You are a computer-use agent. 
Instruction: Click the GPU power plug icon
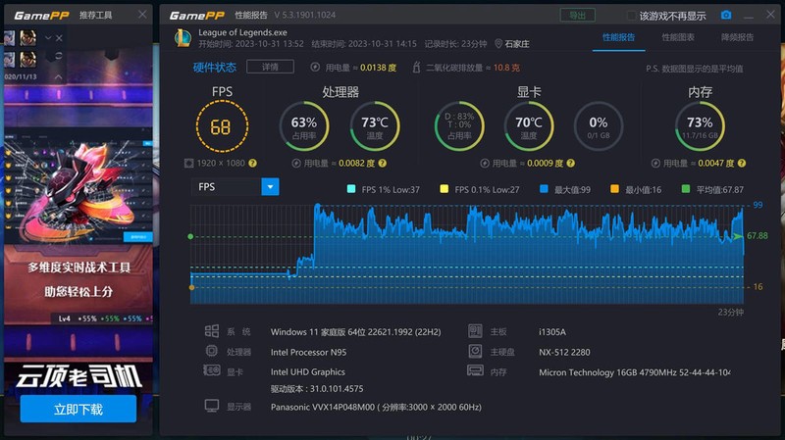(x=484, y=163)
